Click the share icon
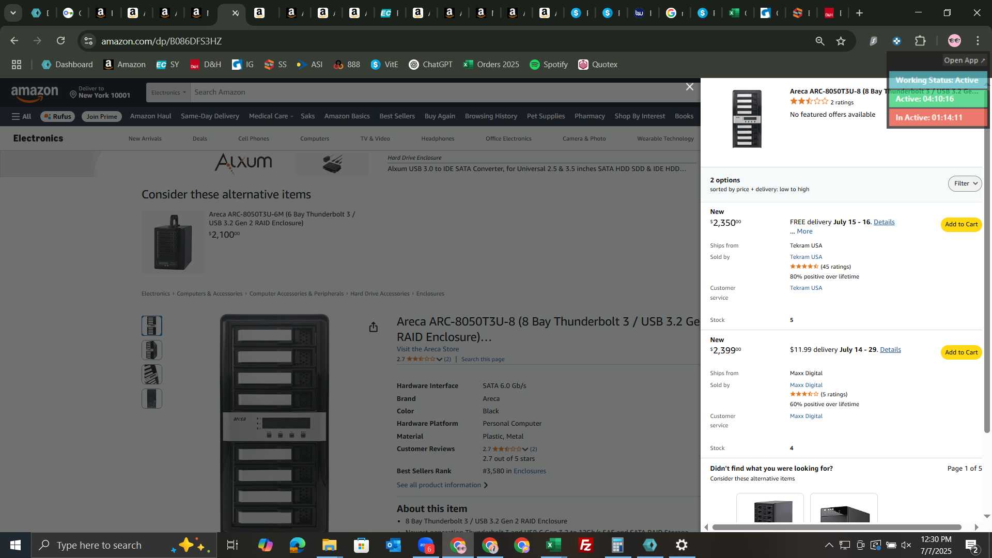The width and height of the screenshot is (992, 558). [374, 327]
